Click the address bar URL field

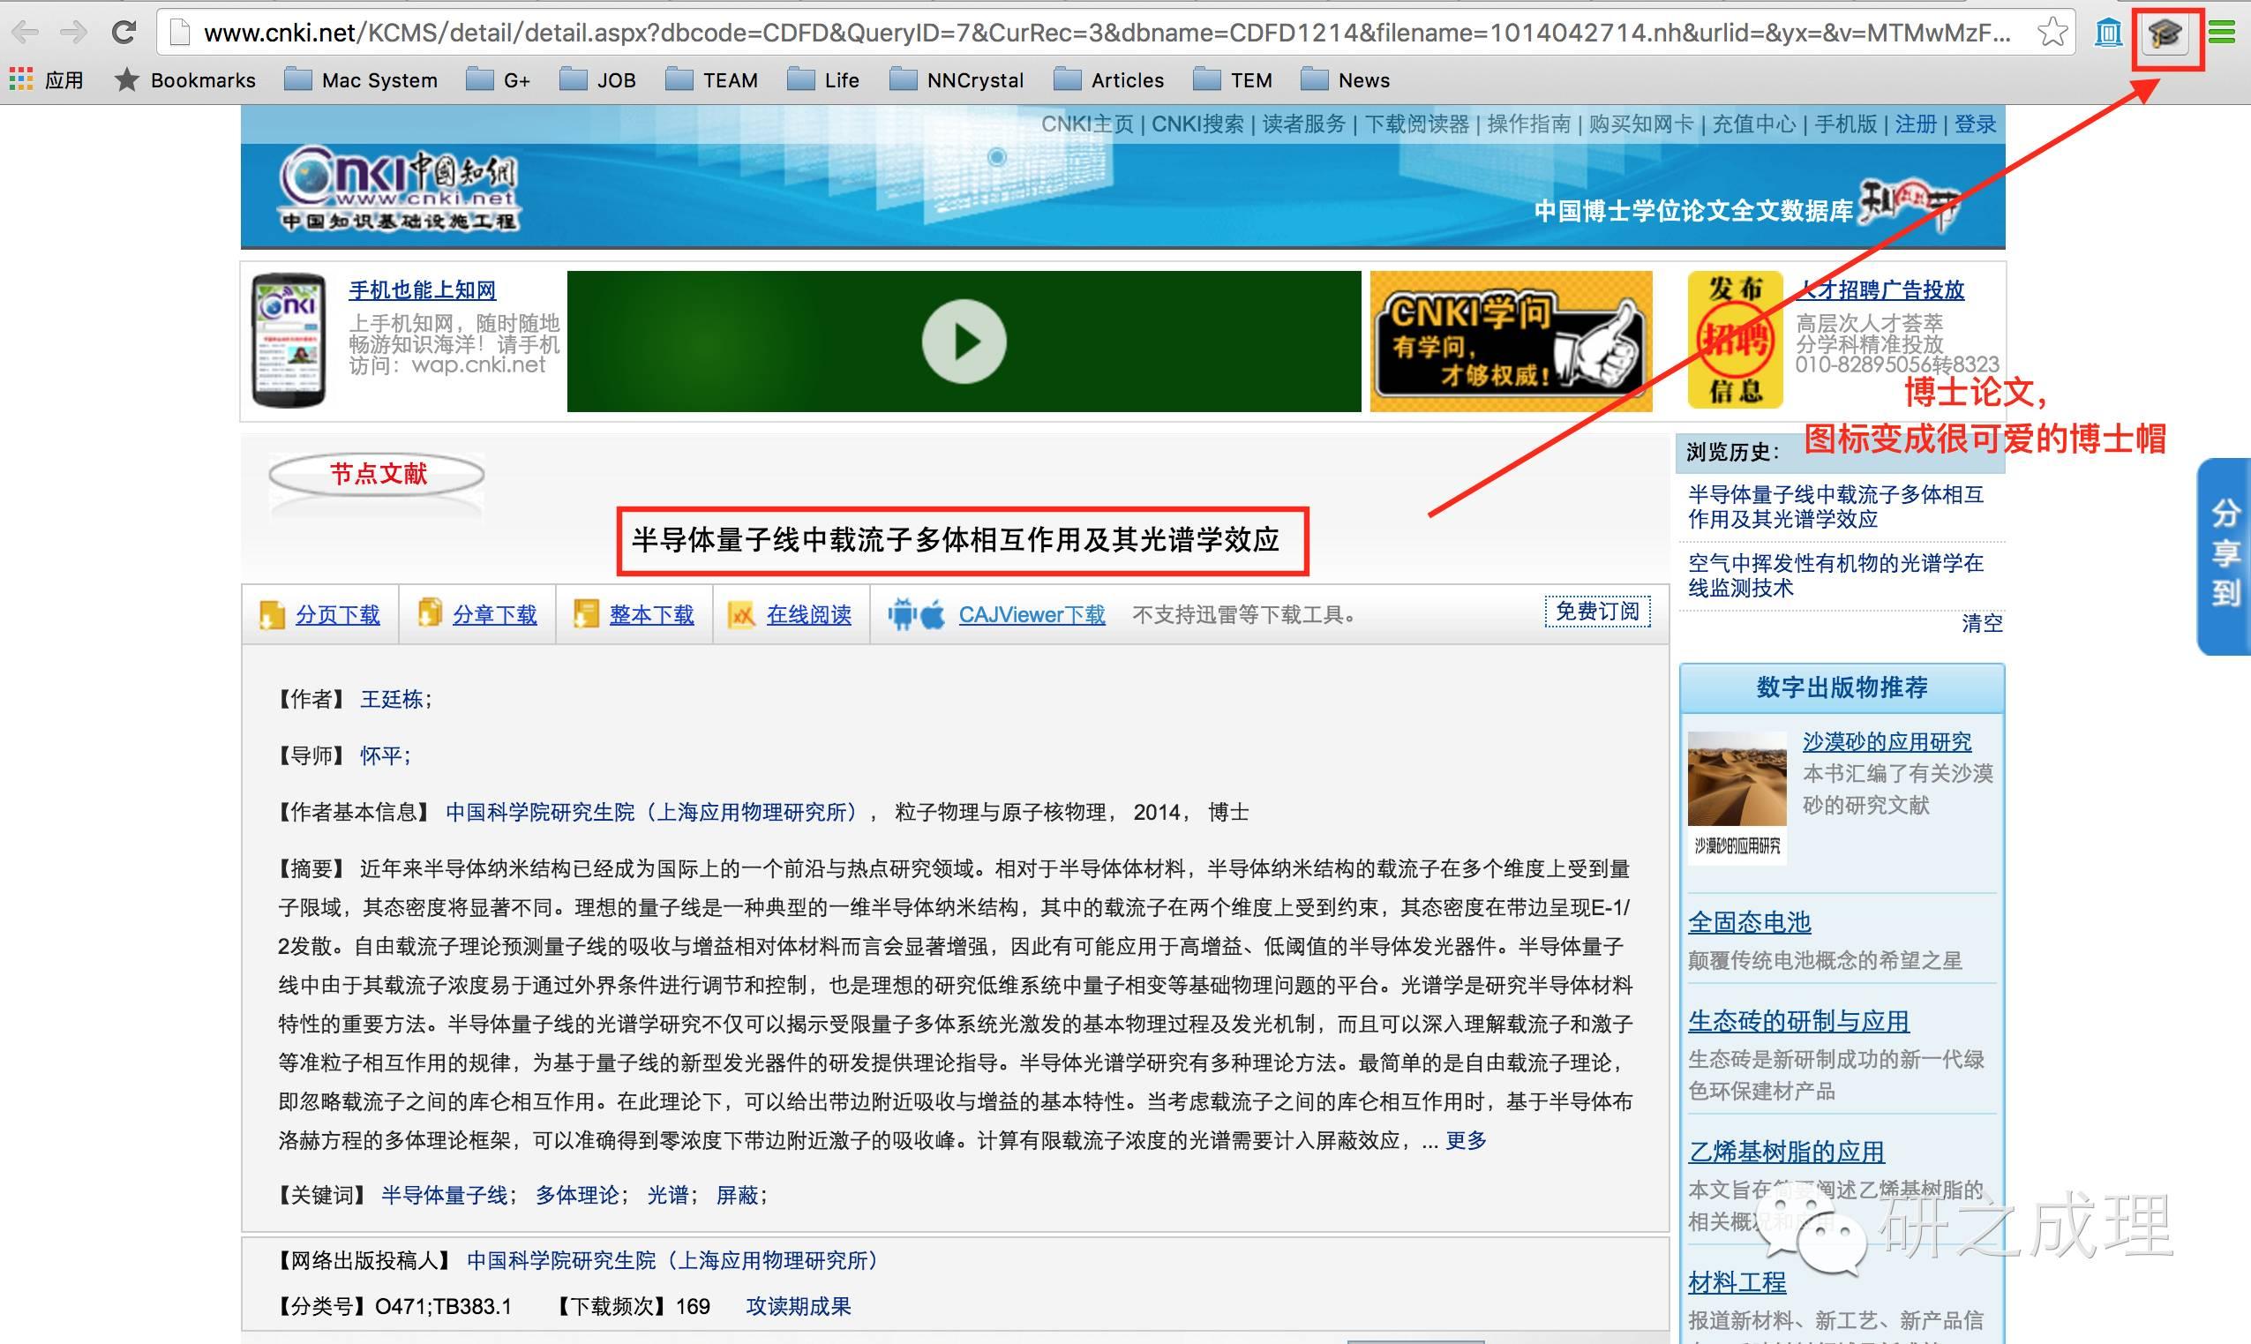(1086, 34)
